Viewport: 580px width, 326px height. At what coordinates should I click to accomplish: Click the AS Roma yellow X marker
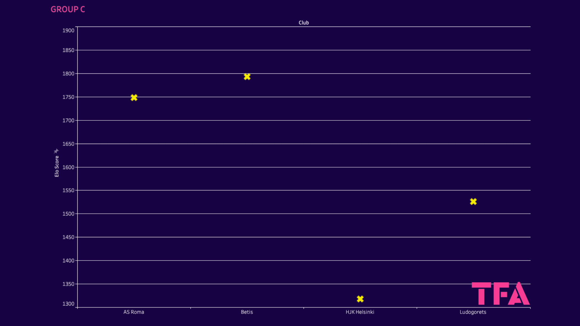click(134, 97)
